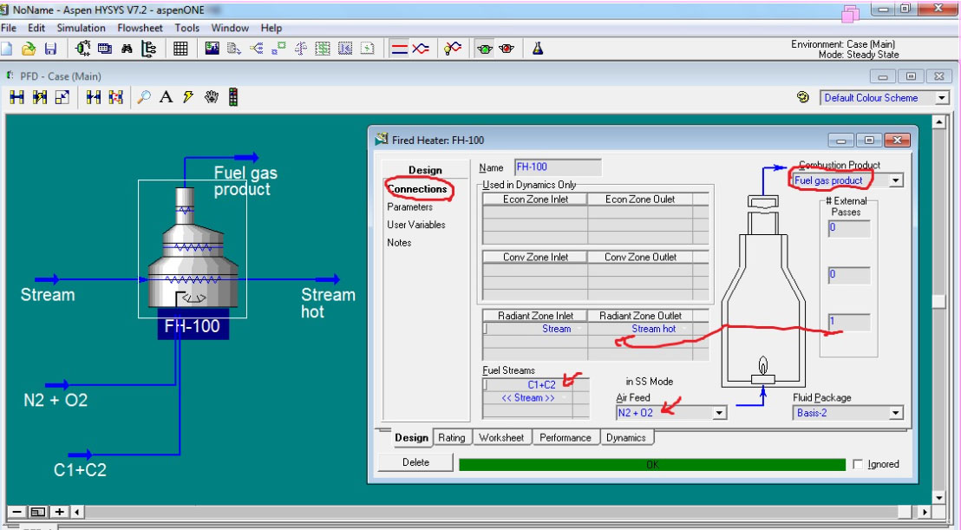Activate the hand pan tool in PFD toolbar
The image size is (961, 530).
211,98
